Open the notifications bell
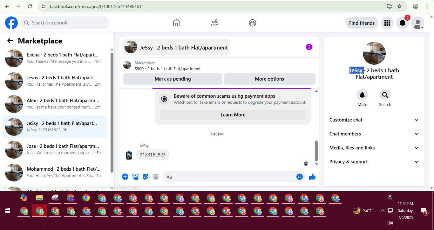 [402, 23]
